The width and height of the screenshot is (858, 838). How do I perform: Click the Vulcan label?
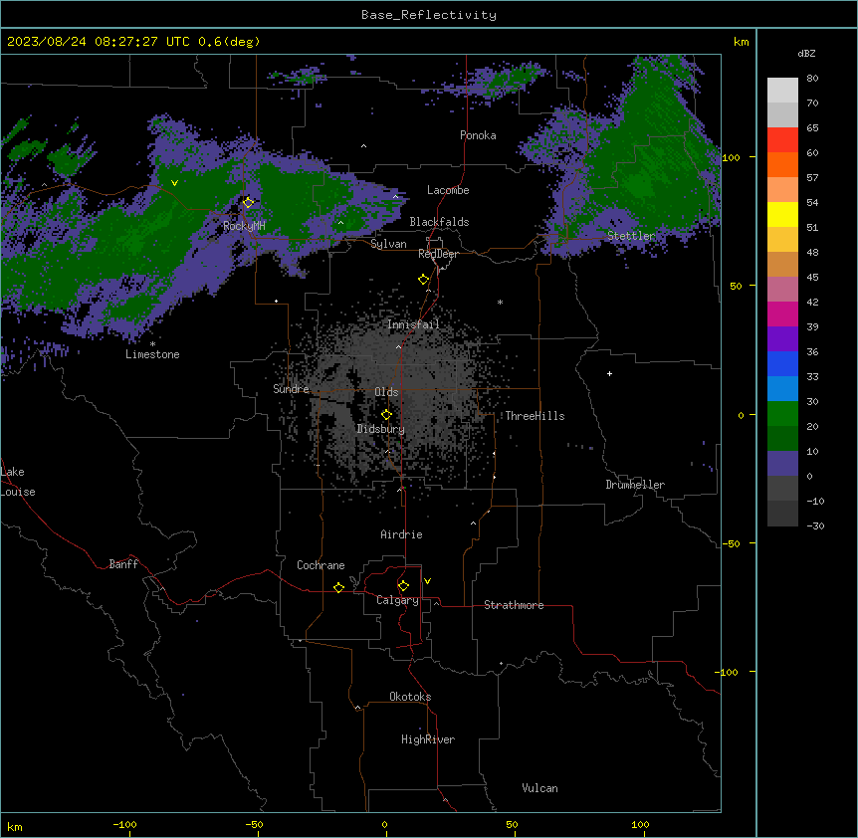[539, 788]
